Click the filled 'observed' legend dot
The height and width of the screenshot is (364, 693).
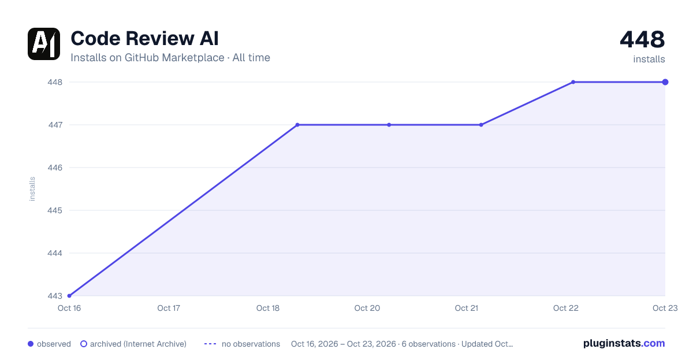click(x=31, y=344)
